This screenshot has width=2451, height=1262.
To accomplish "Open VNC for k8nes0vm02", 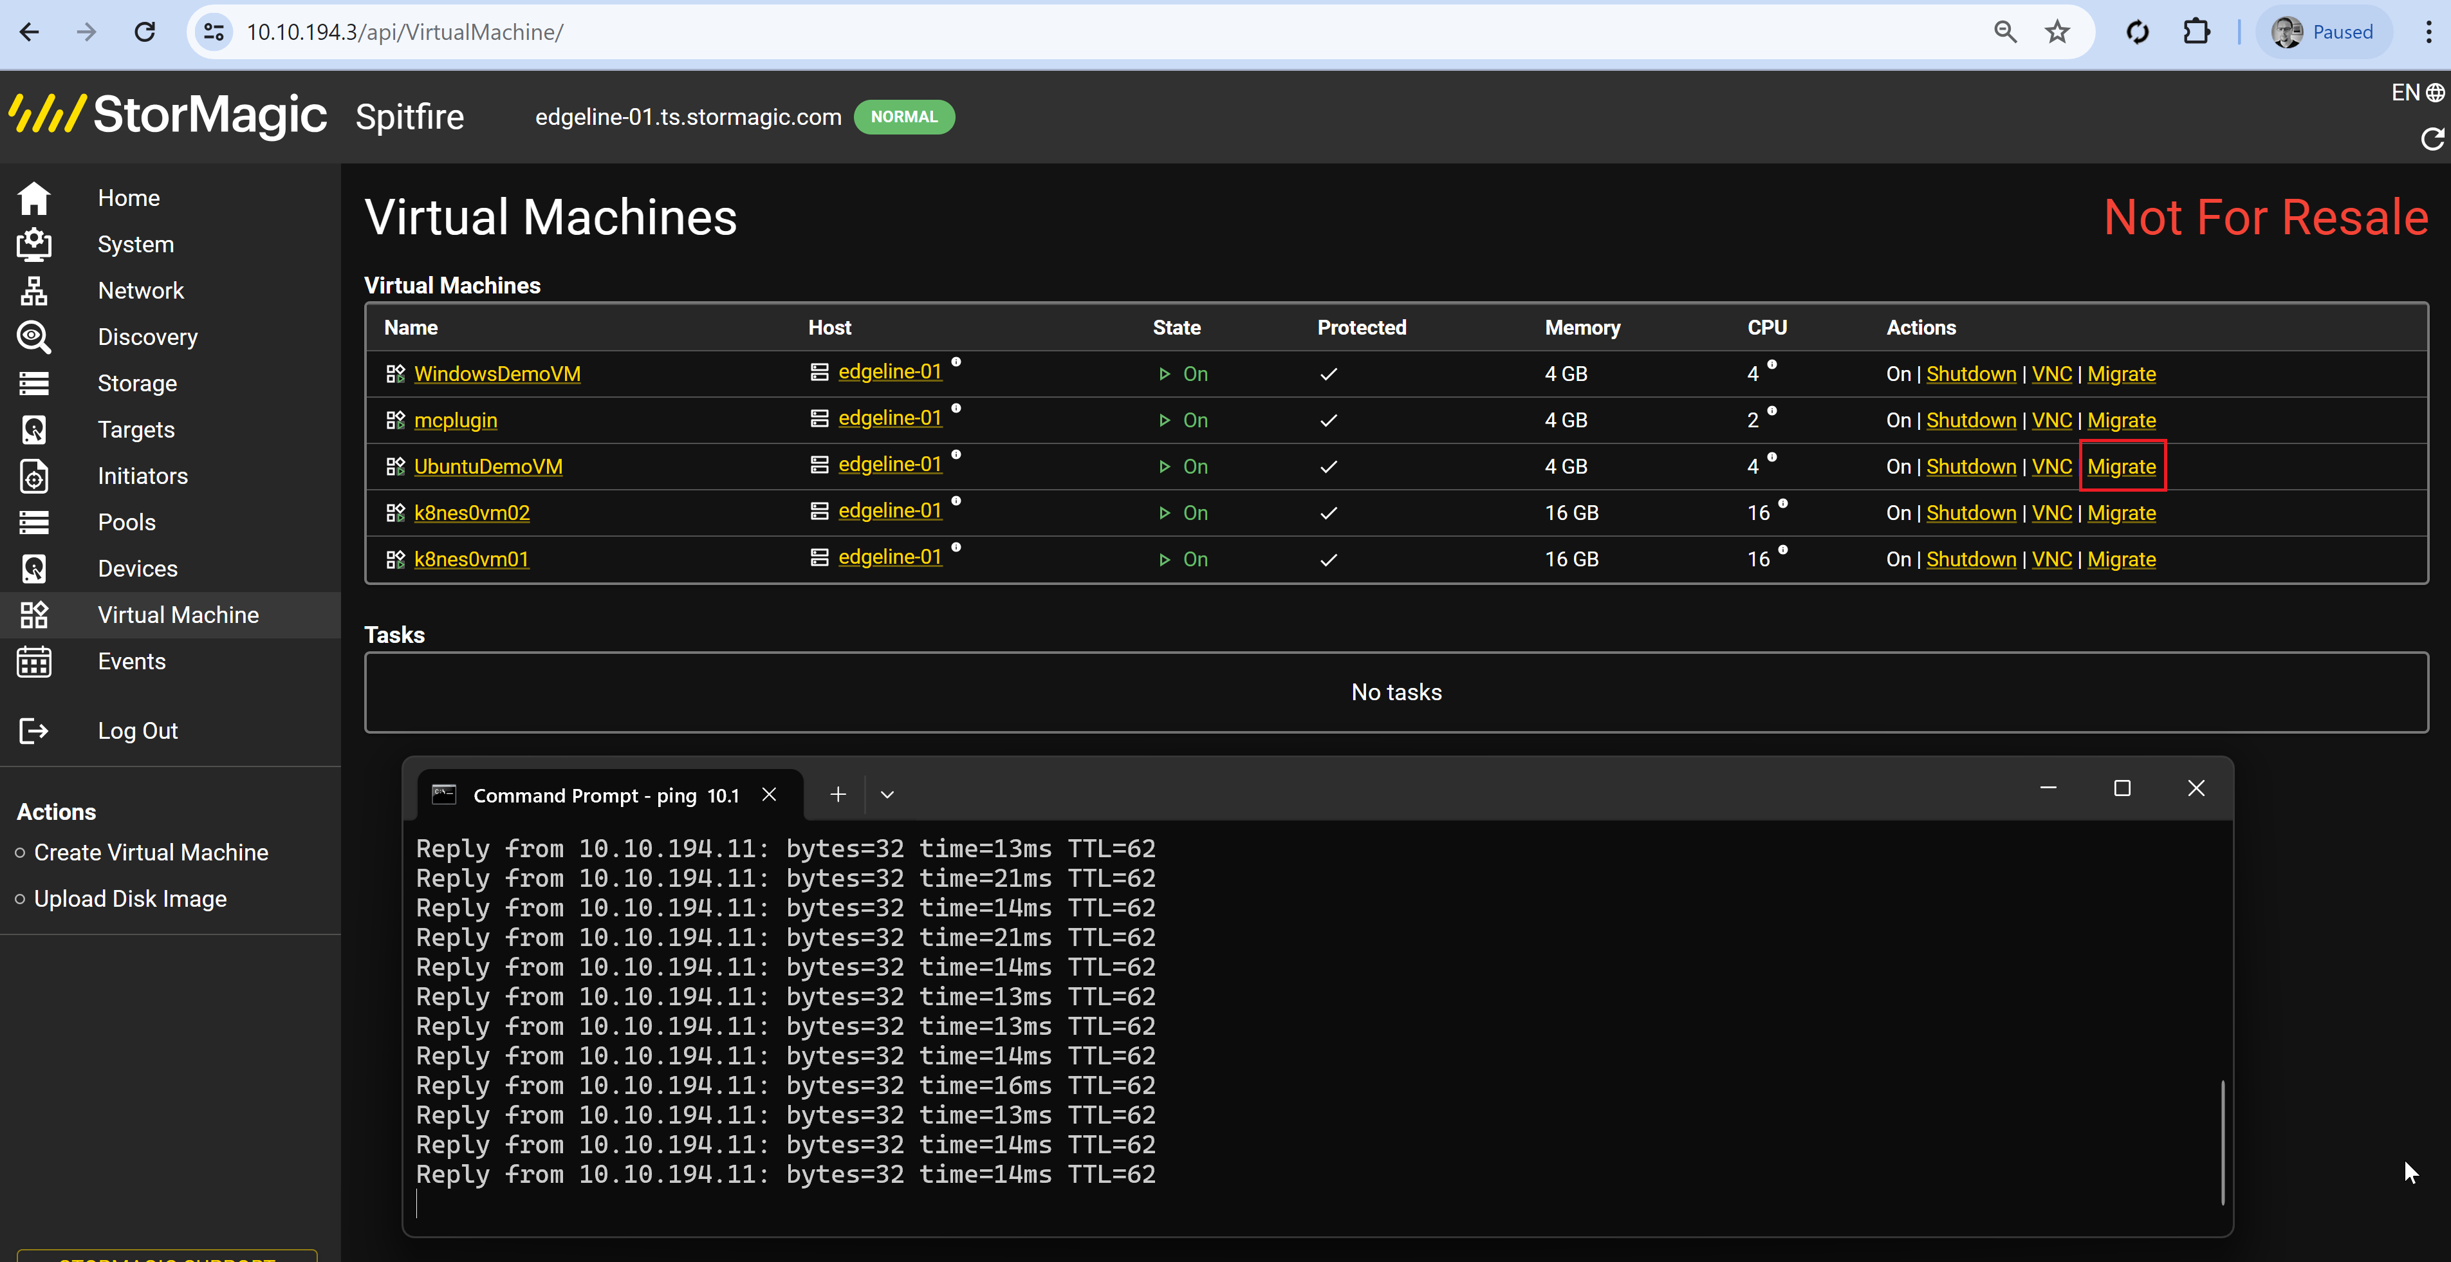I will [2051, 513].
